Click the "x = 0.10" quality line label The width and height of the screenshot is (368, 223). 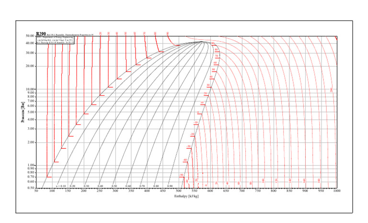click(x=61, y=186)
